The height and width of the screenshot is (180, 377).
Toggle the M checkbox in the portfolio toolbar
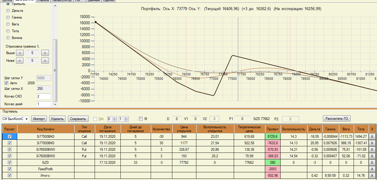[141, 119]
